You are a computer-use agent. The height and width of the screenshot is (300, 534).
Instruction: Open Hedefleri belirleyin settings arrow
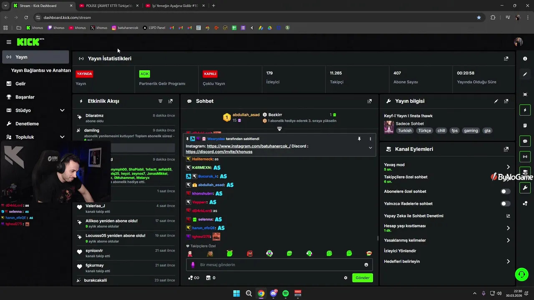pyautogui.click(x=508, y=262)
